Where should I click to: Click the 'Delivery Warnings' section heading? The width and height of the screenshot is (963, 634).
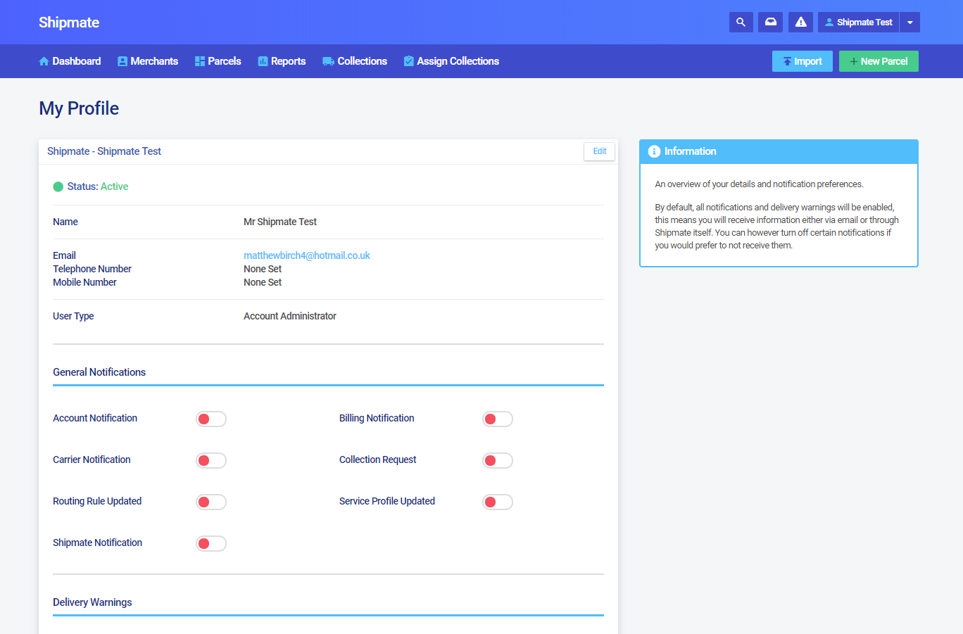pyautogui.click(x=92, y=602)
